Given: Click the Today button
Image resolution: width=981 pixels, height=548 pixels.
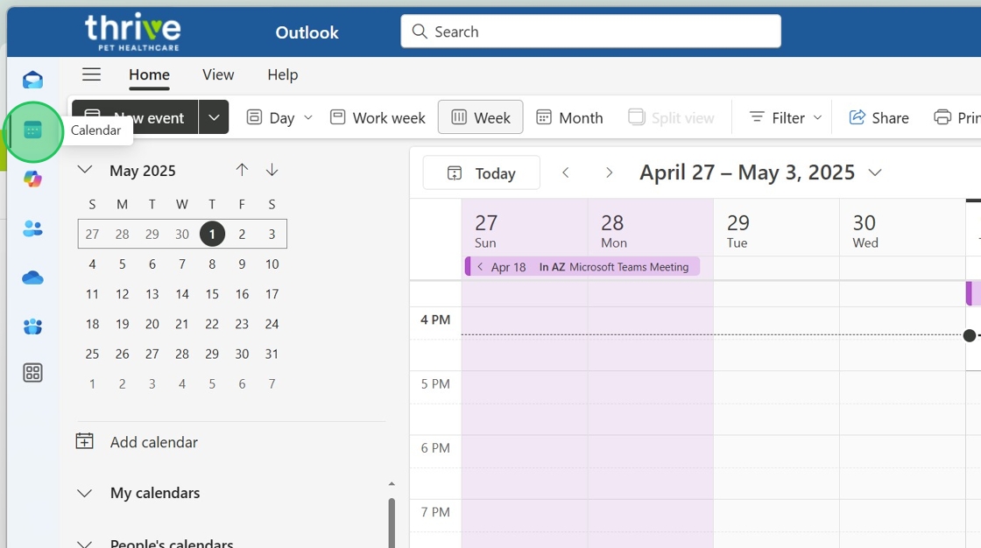Looking at the screenshot, I should click(x=481, y=173).
